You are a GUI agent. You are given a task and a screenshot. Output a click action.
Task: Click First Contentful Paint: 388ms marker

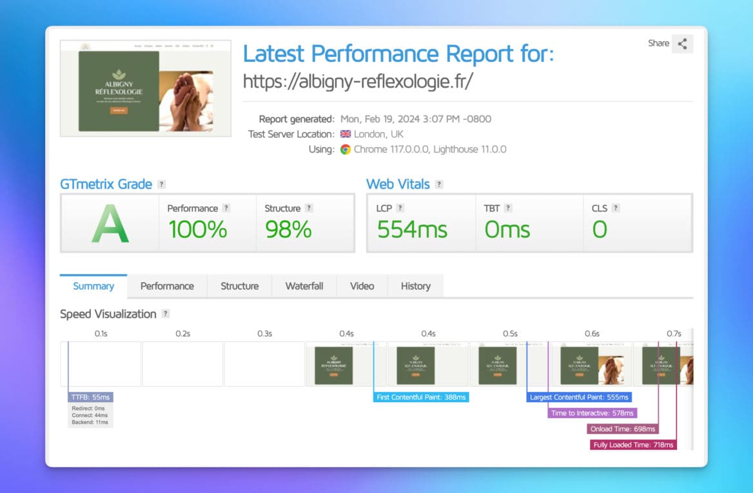[x=421, y=397]
